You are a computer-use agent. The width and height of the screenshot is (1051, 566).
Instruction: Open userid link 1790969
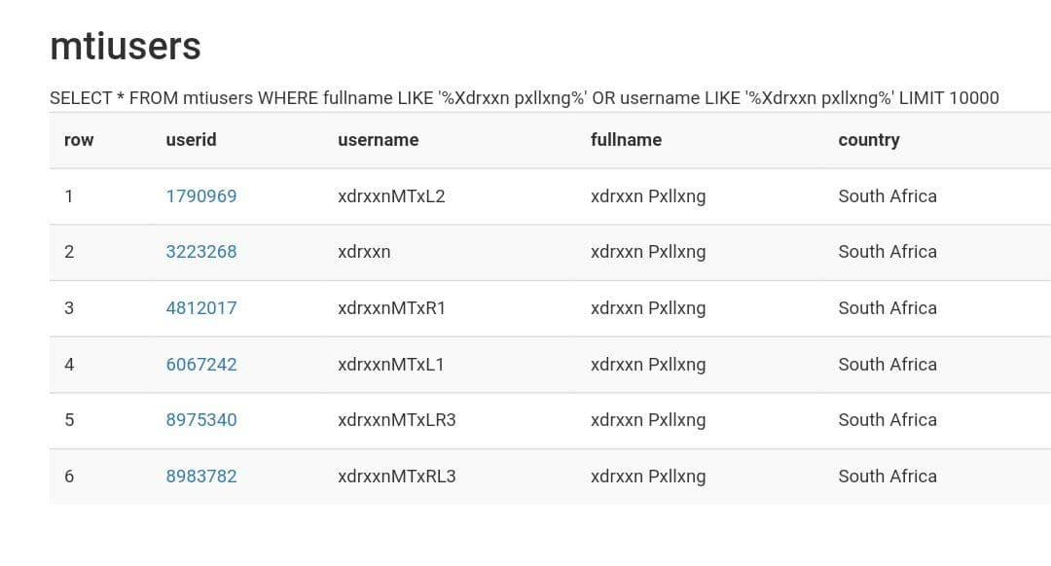click(201, 196)
